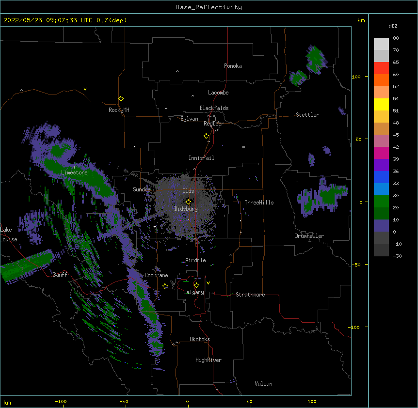
Task: Pick the orange 60 dBZ legend swatch
Action: coord(381,80)
